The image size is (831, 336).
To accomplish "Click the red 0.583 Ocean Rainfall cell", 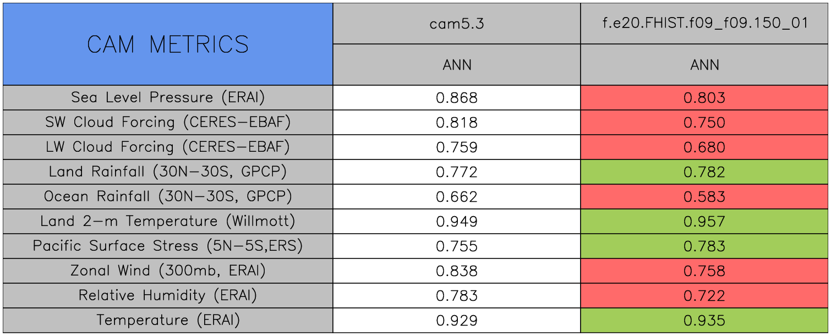I will (x=704, y=197).
